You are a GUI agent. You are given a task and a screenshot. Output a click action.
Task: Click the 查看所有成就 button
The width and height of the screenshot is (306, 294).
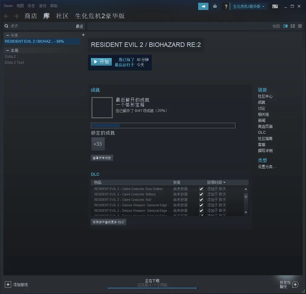click(102, 158)
